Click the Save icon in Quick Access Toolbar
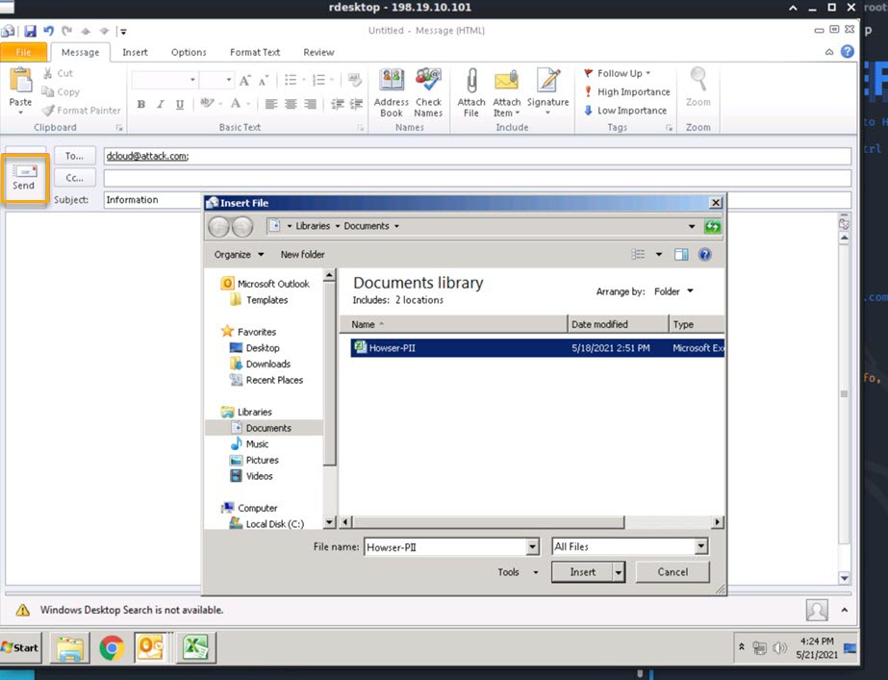The width and height of the screenshot is (888, 680). (30, 31)
